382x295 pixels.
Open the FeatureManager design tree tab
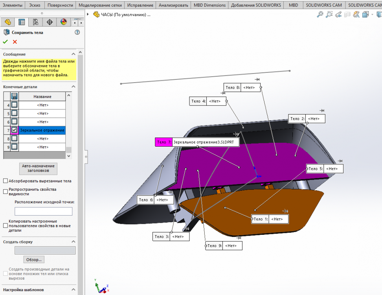(x=7, y=22)
